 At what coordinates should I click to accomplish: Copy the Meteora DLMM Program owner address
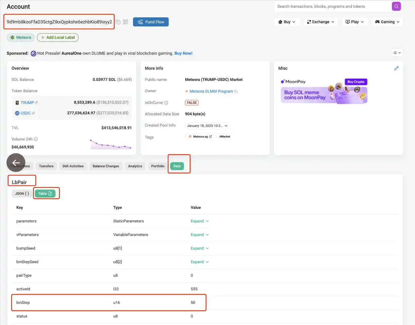pyautogui.click(x=236, y=92)
